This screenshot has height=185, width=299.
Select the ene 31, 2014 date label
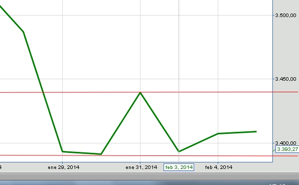141,167
